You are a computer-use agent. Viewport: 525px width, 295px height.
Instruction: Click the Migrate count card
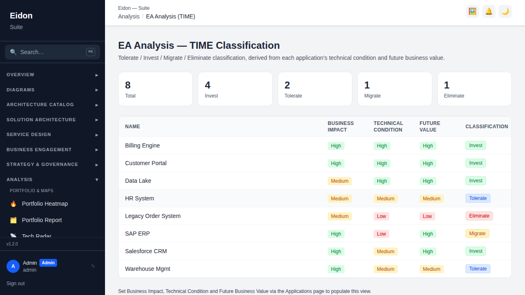click(x=395, y=89)
